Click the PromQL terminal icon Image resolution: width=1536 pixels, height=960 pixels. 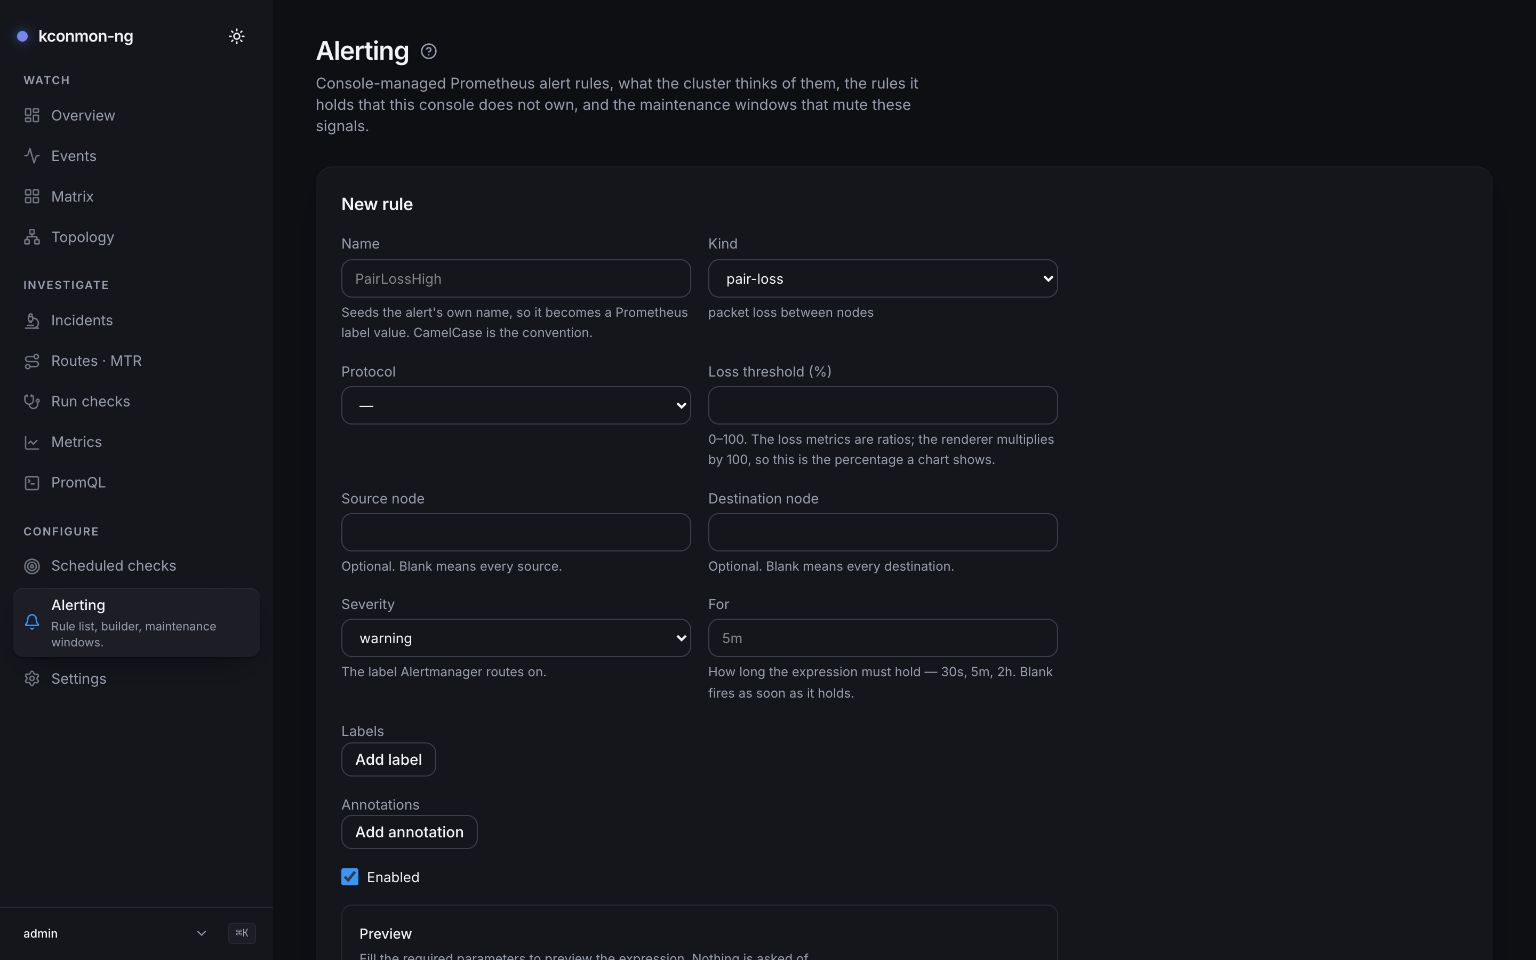(x=32, y=483)
